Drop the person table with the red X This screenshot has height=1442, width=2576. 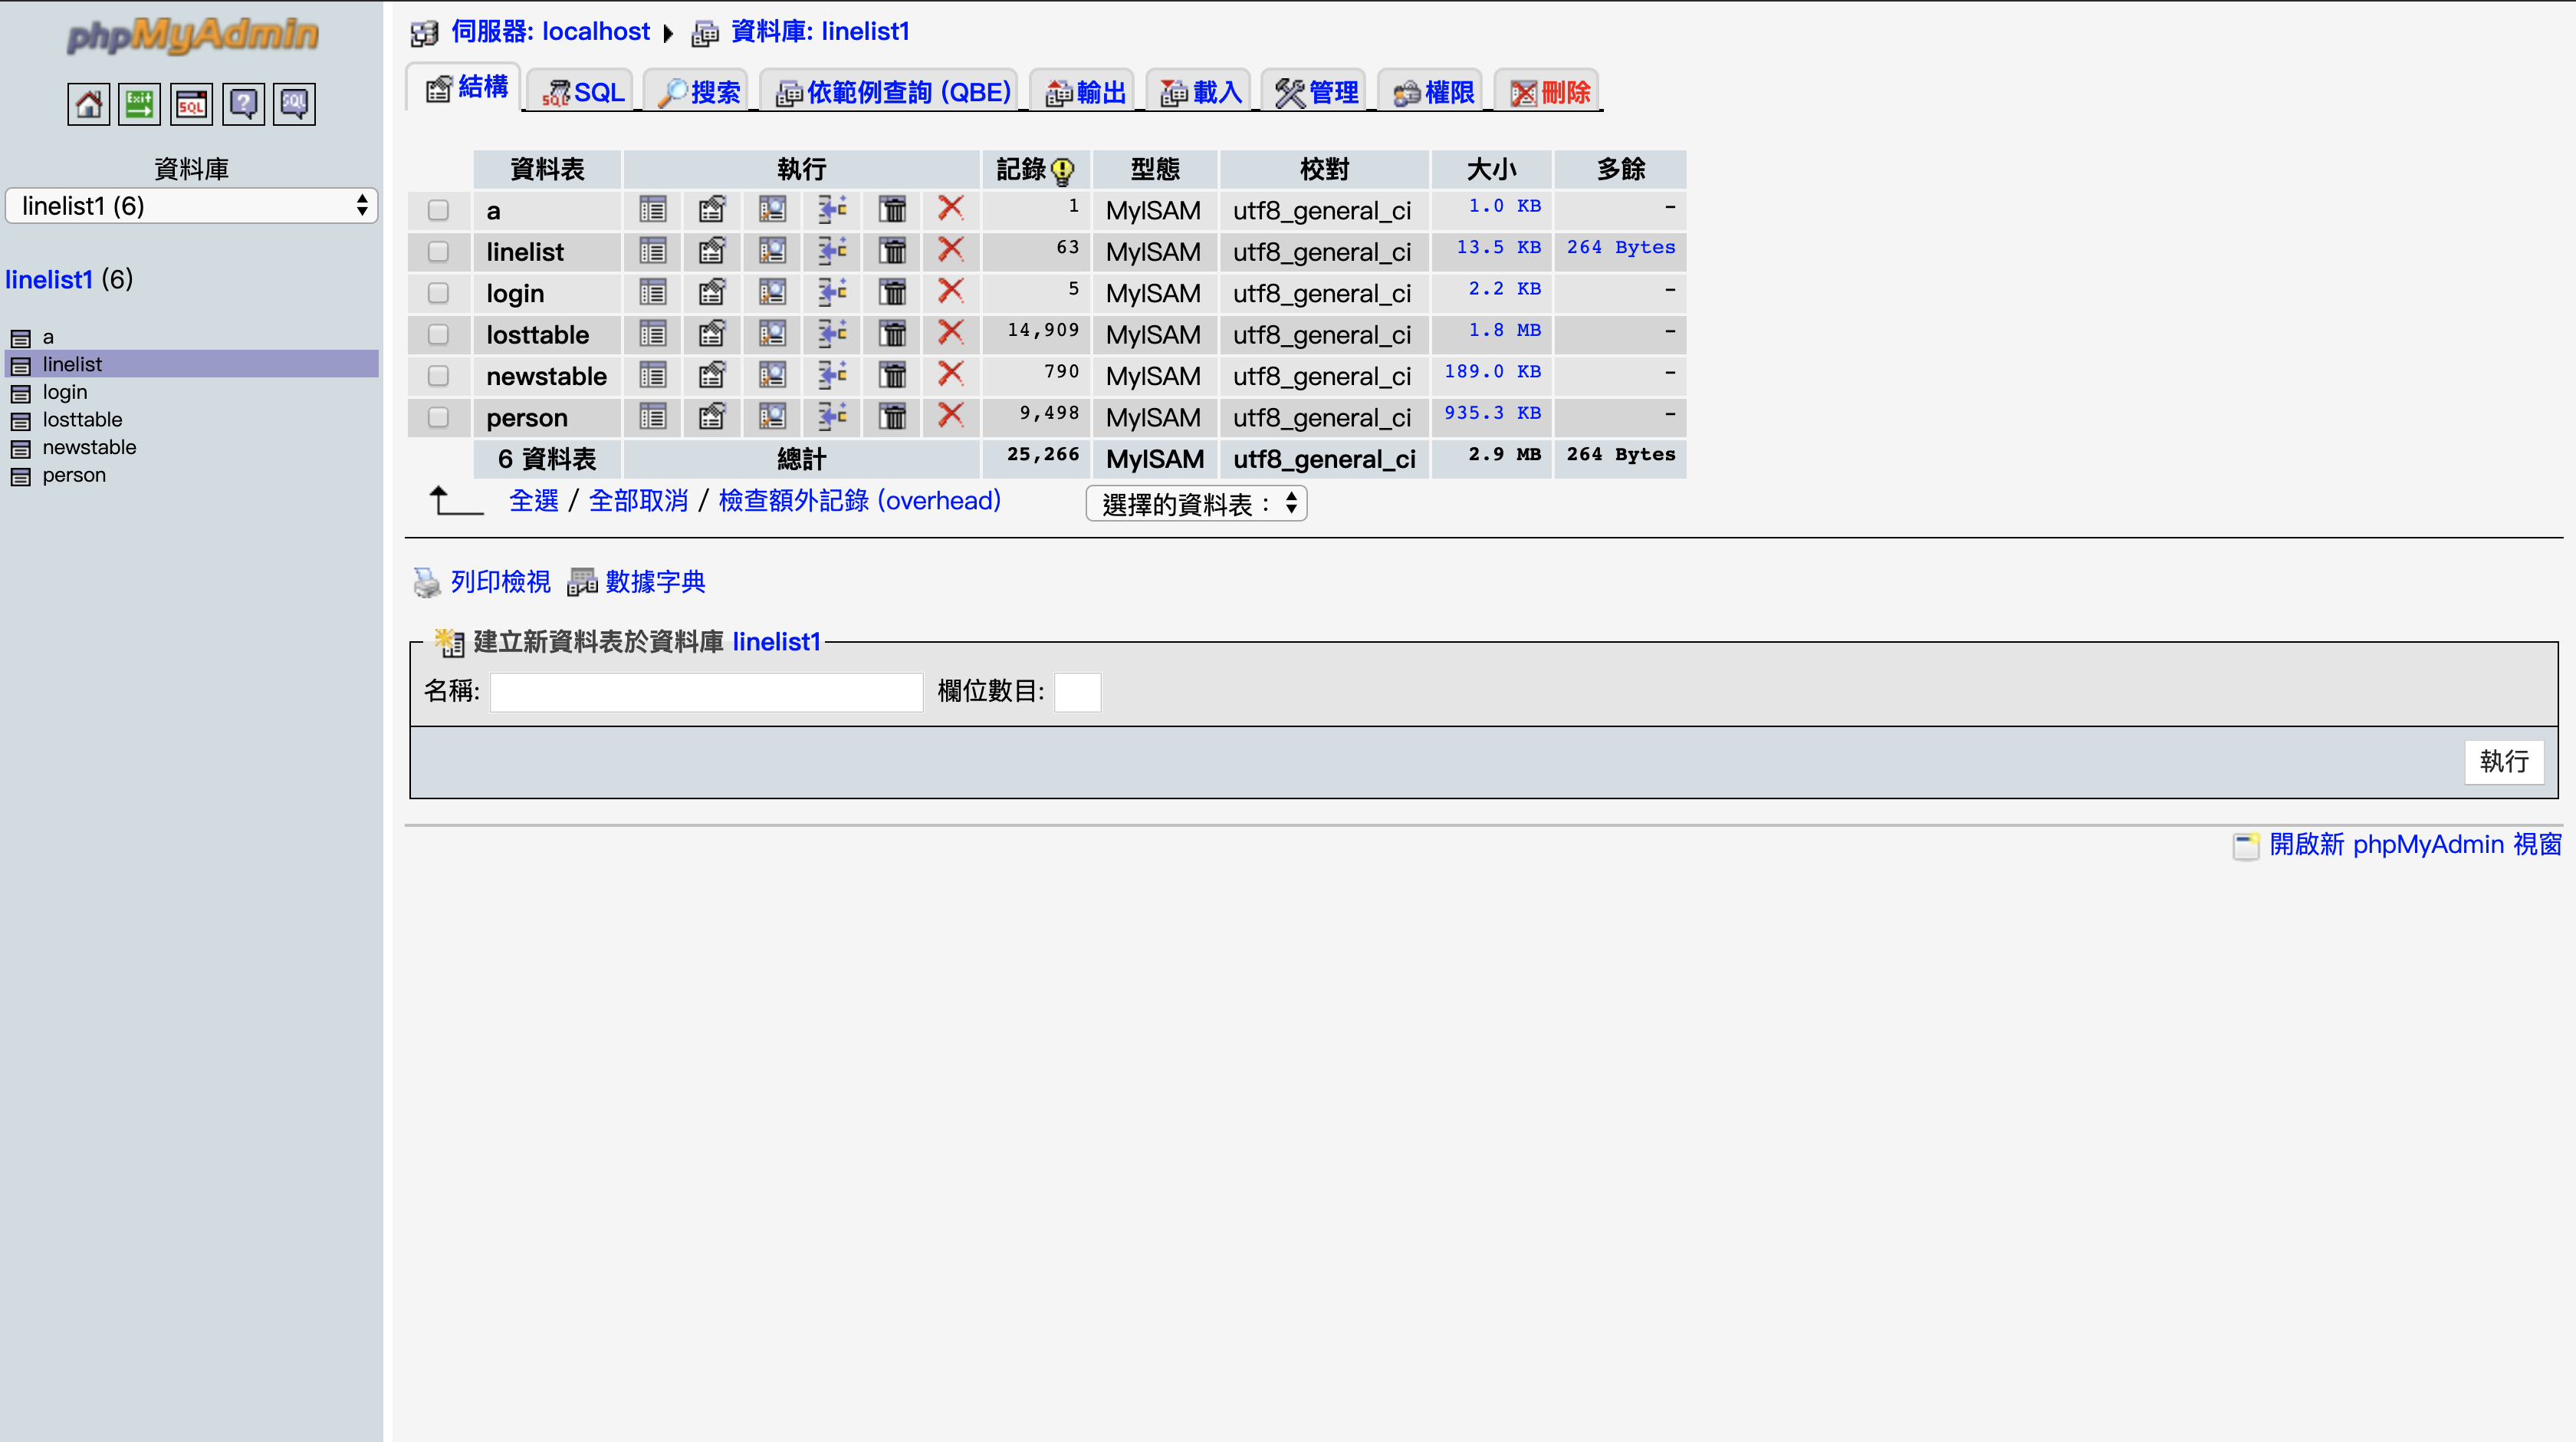coord(950,415)
